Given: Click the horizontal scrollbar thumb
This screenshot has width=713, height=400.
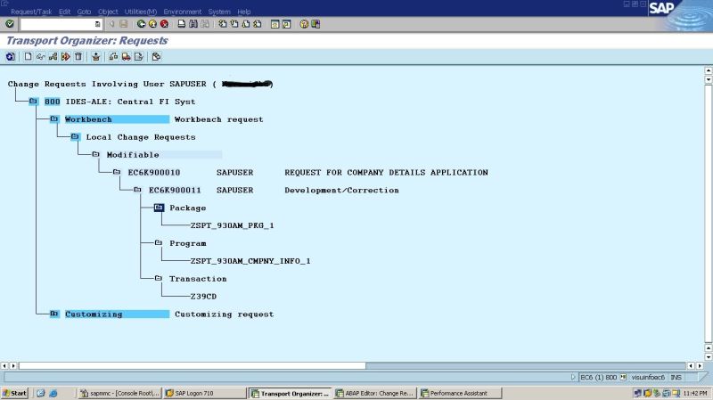Looking at the screenshot, I should click(192, 365).
